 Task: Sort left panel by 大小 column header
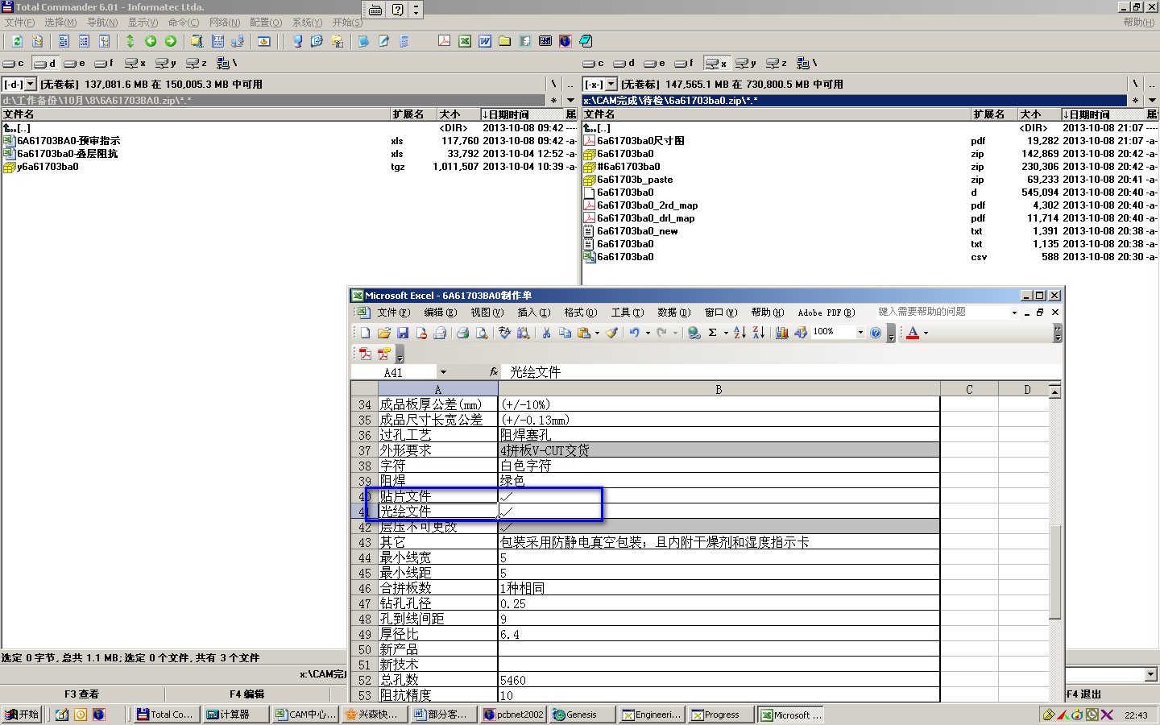[x=459, y=114]
